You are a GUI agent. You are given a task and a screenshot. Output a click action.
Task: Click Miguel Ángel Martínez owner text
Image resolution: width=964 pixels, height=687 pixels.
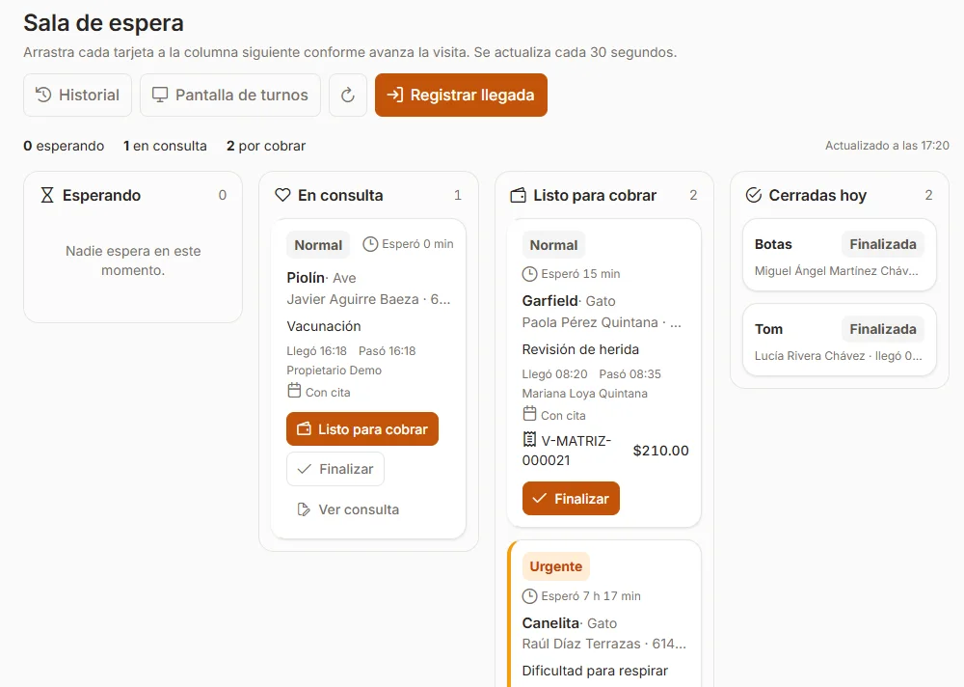(836, 271)
